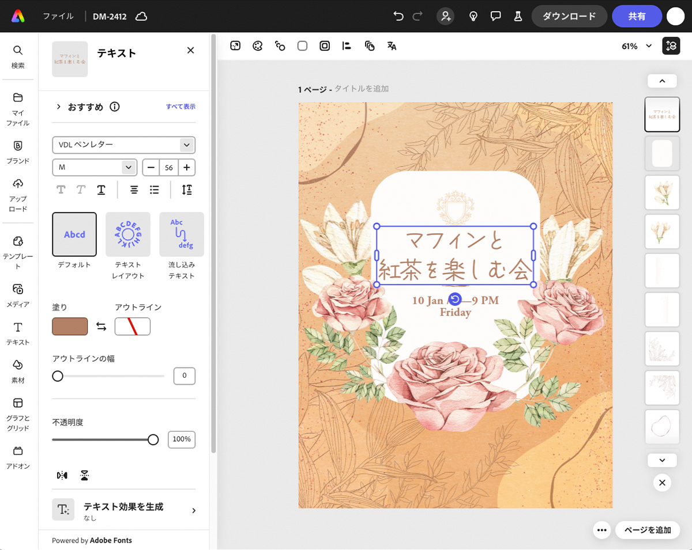The width and height of the screenshot is (692, 550).
Task: Flip the text vertically
Action: pos(85,475)
